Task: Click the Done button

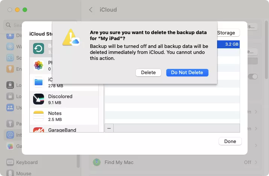Action: pyautogui.click(x=230, y=141)
